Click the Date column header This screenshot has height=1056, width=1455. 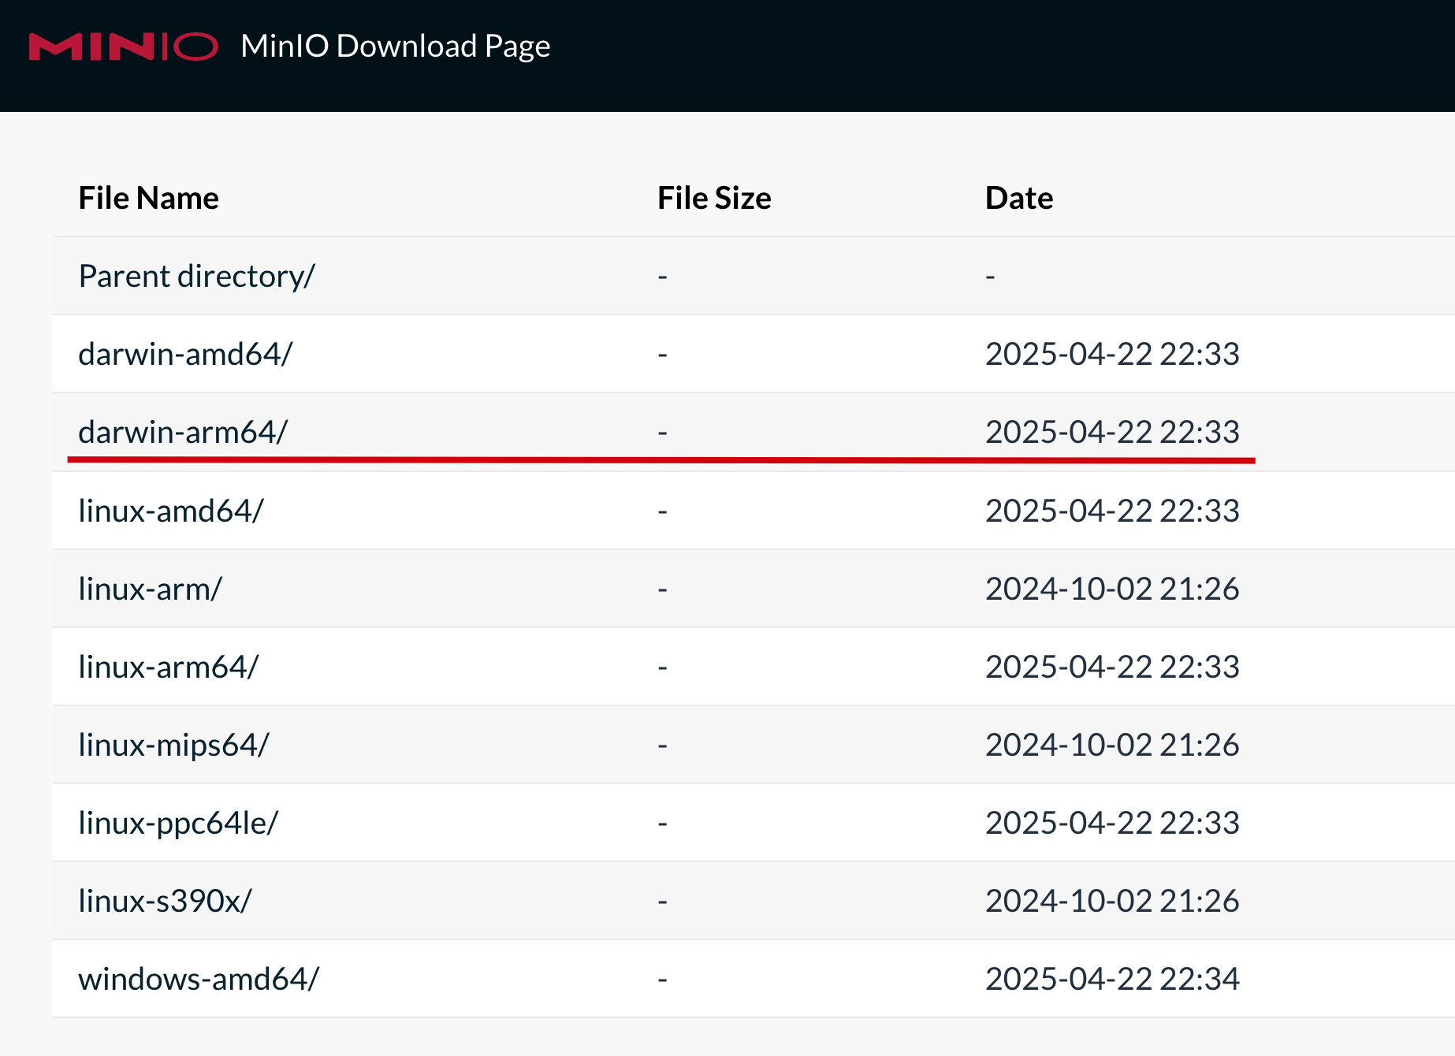(x=1018, y=198)
